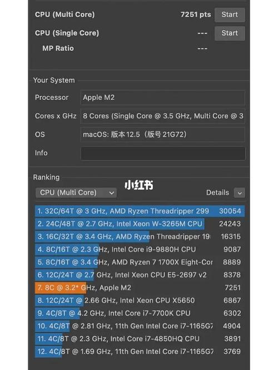Screen dimensions: 278x370
Task: Click the OS field showing macOS 12.5
Action: (163, 134)
